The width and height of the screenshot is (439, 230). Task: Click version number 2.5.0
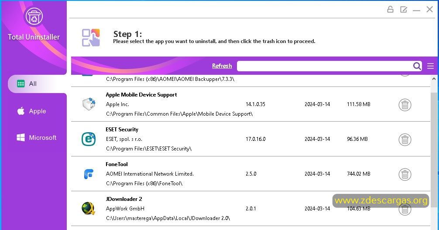pyautogui.click(x=251, y=174)
